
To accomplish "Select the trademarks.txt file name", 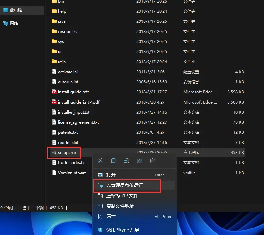I will (72, 163).
